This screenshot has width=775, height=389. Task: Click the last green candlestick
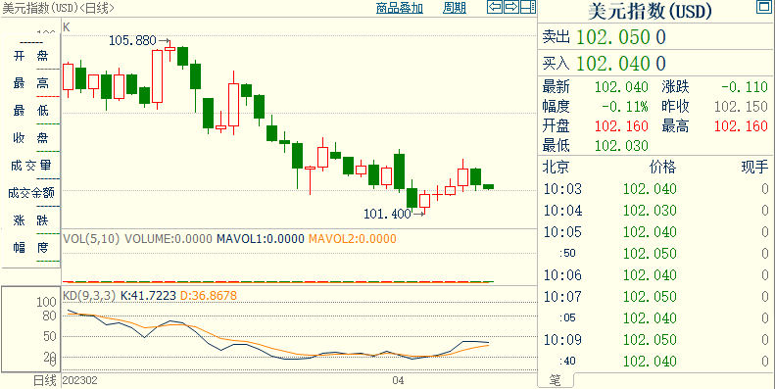(488, 186)
